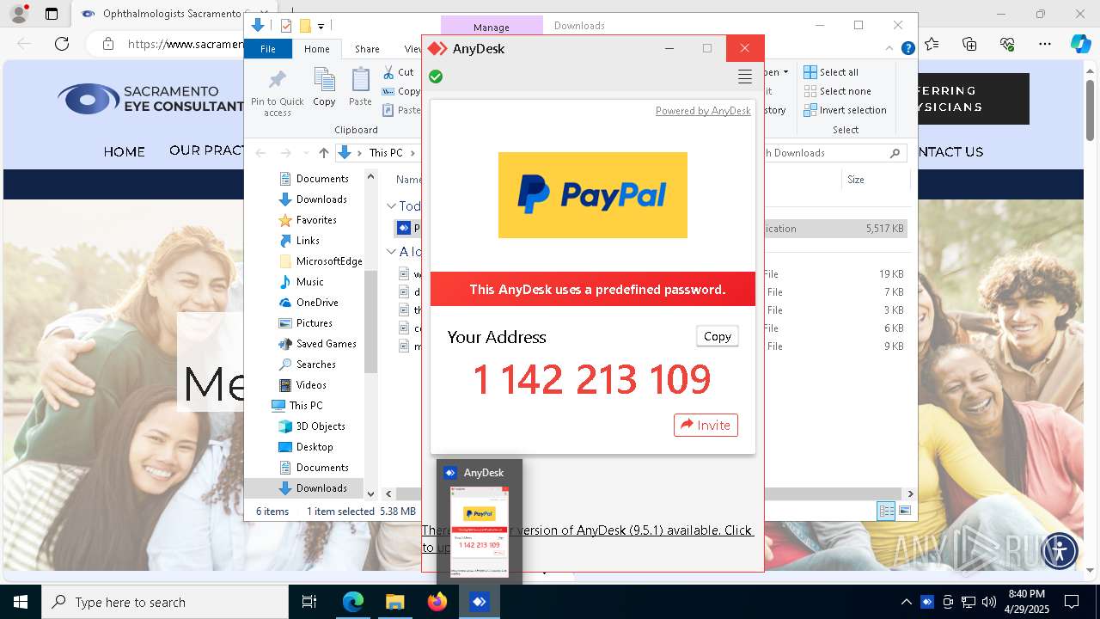Select Searches in the navigation pane

tap(315, 365)
